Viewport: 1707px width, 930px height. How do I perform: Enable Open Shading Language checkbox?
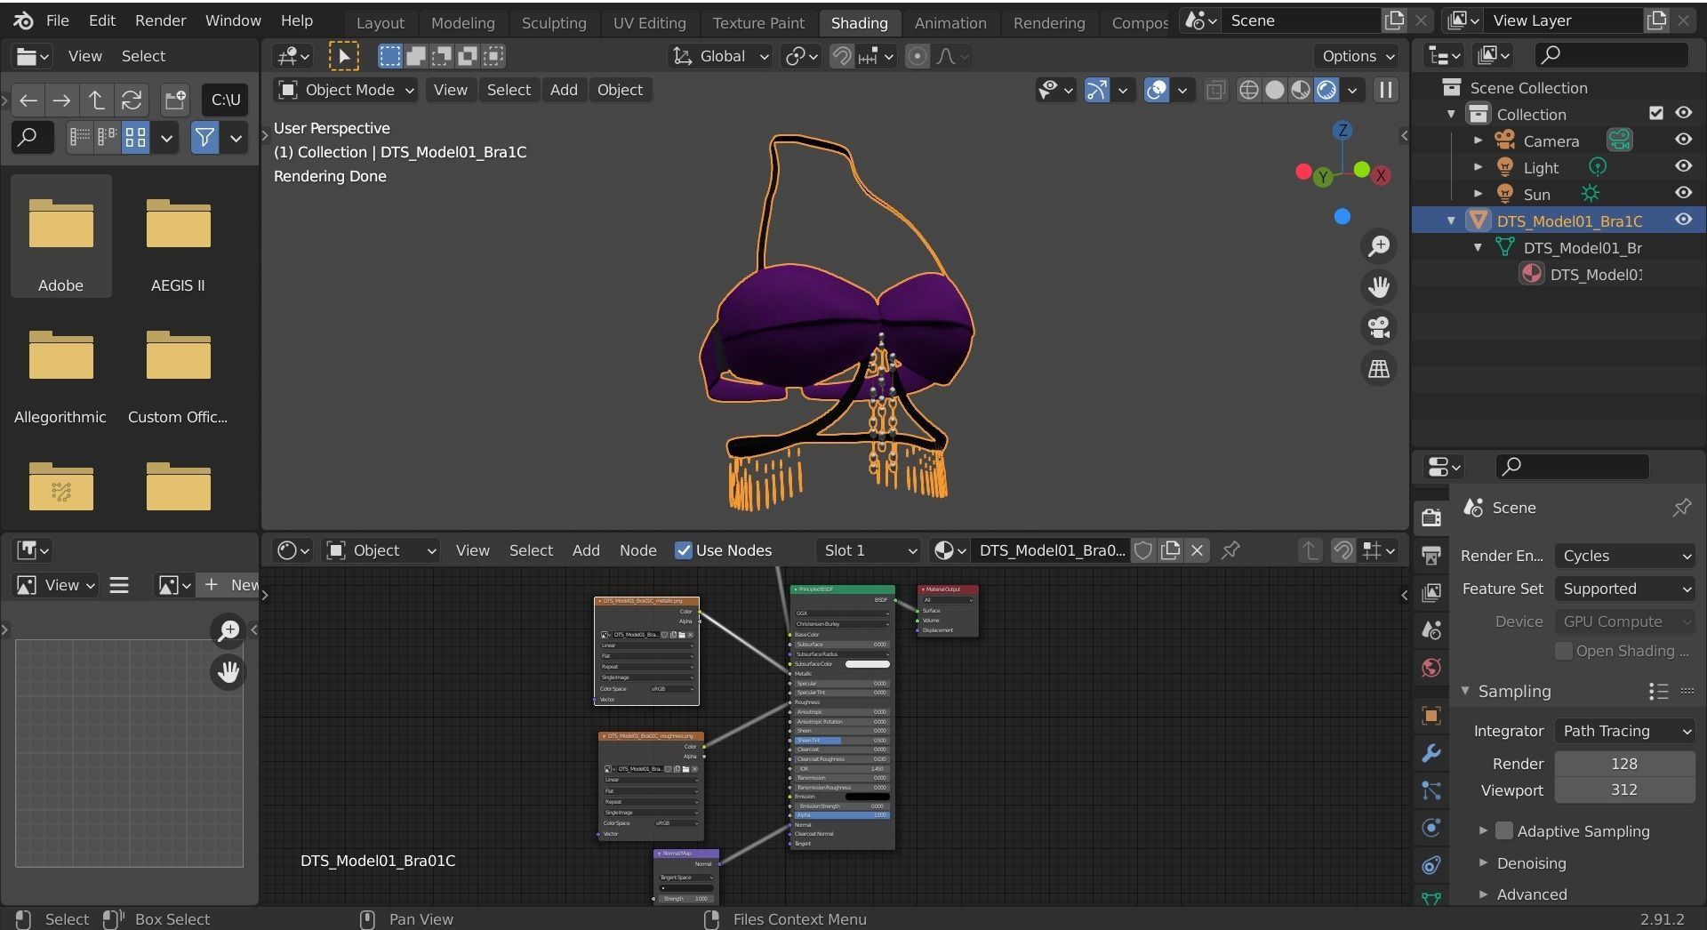1564,652
